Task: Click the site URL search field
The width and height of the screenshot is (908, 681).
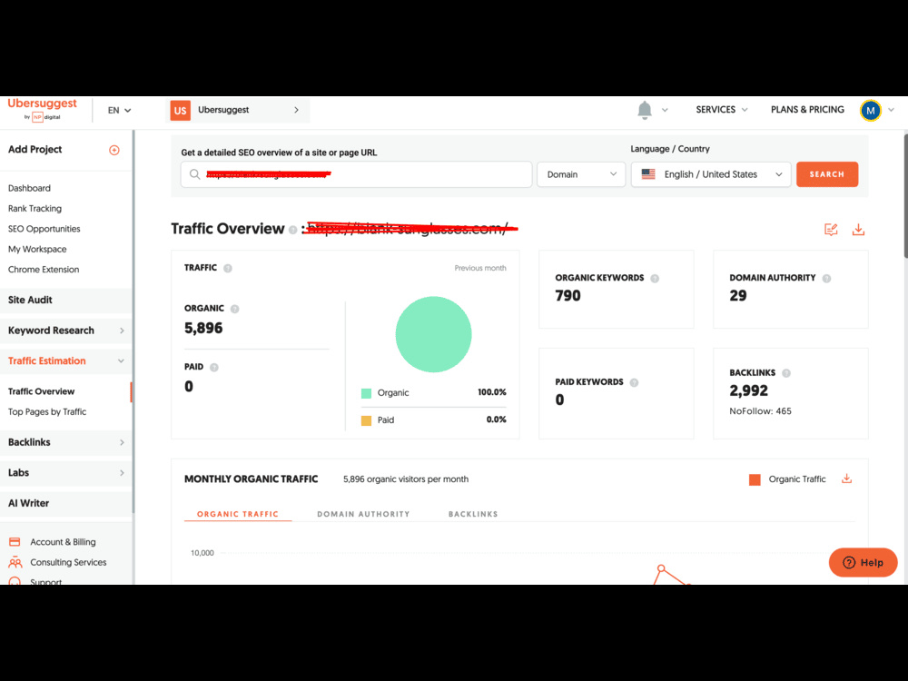Action: tap(356, 174)
